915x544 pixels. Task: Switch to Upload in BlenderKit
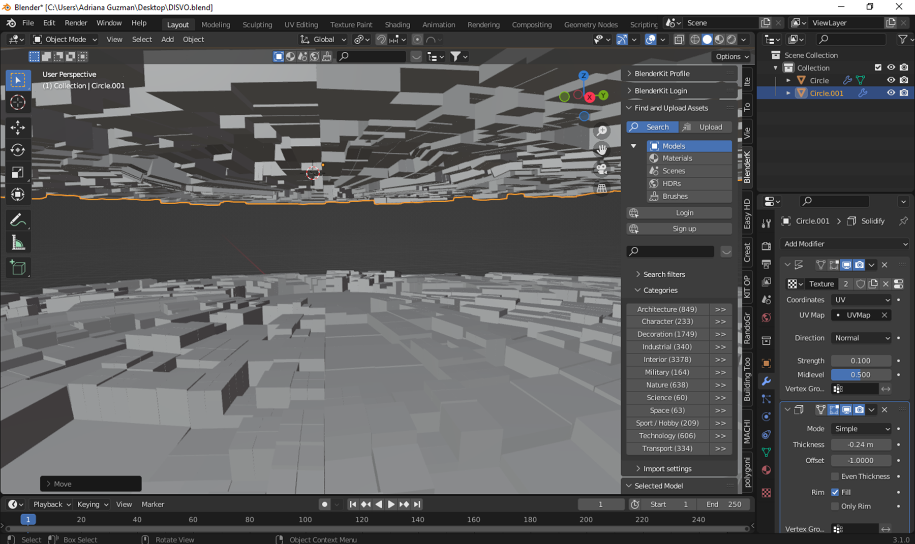point(705,127)
